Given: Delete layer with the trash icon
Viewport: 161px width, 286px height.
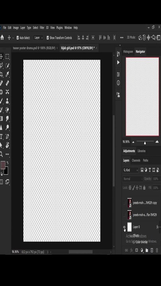Looking at the screenshot, I should (x=157, y=250).
